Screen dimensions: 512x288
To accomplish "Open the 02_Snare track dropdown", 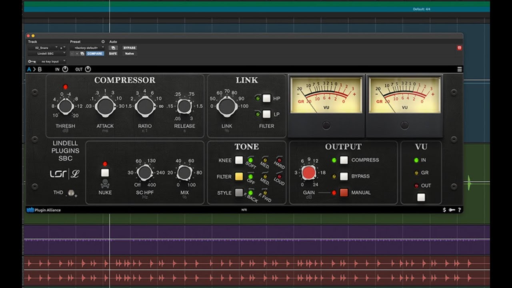I will click(43, 48).
